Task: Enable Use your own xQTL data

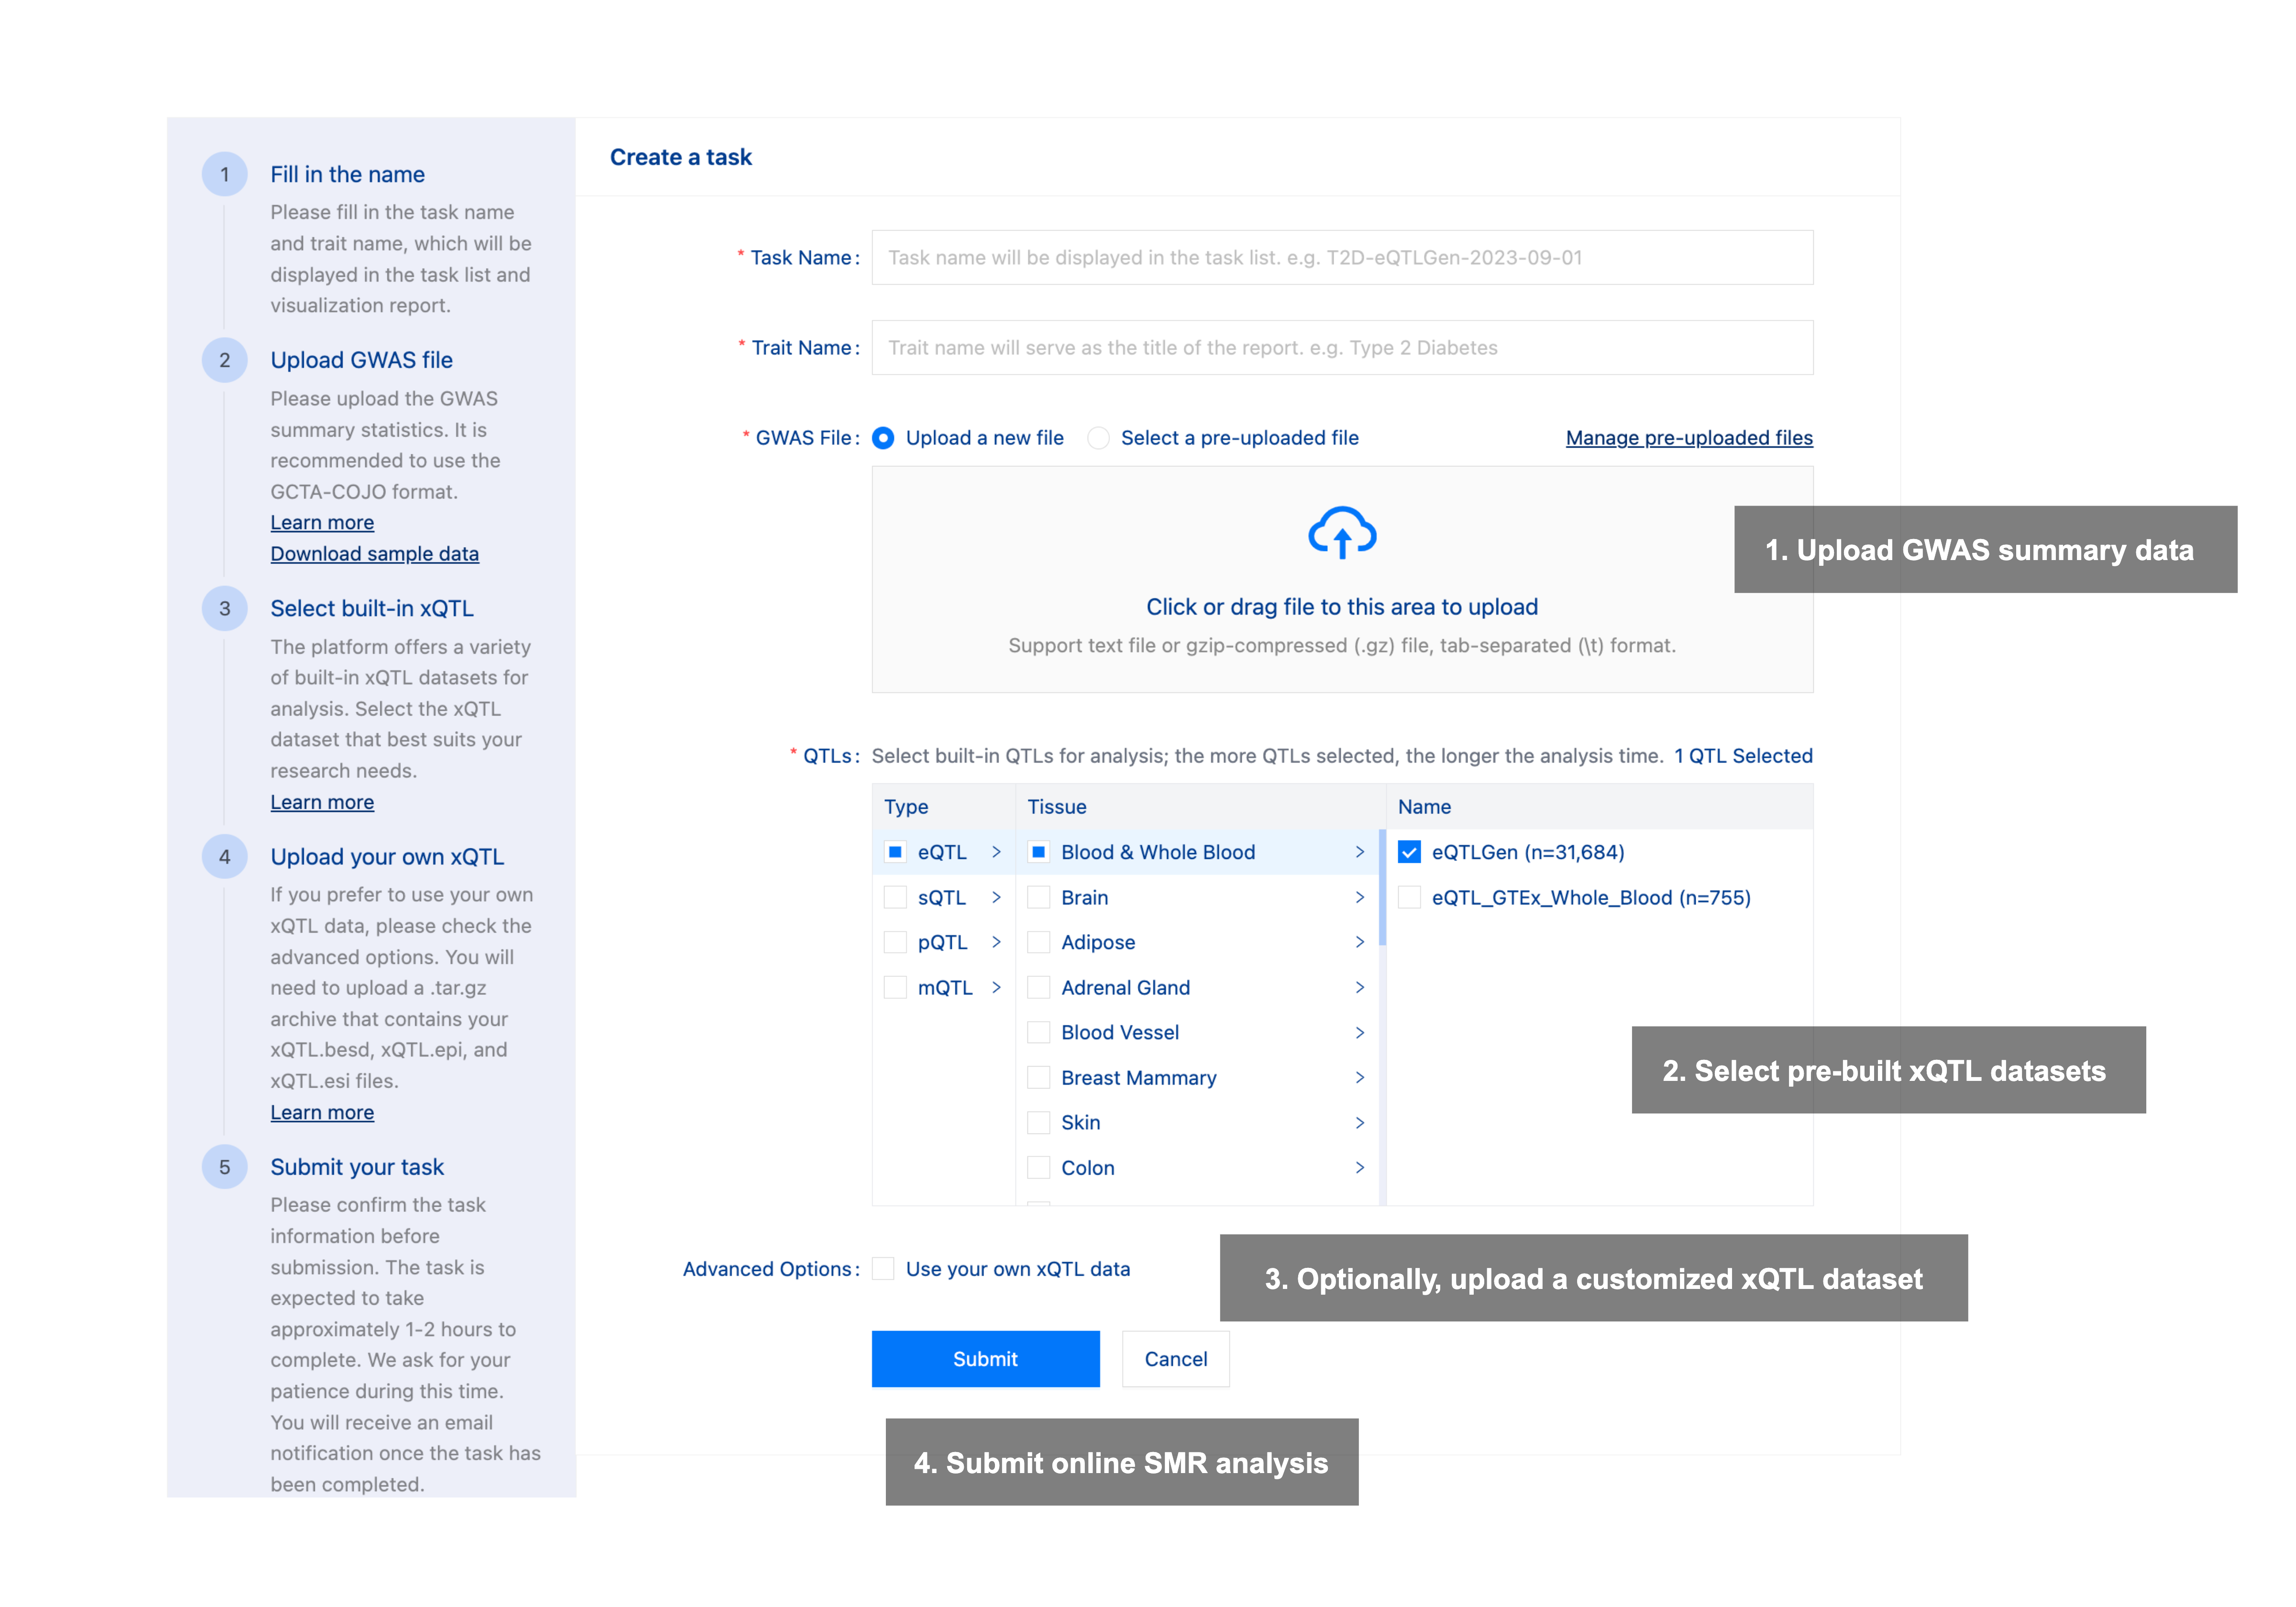Action: (883, 1269)
